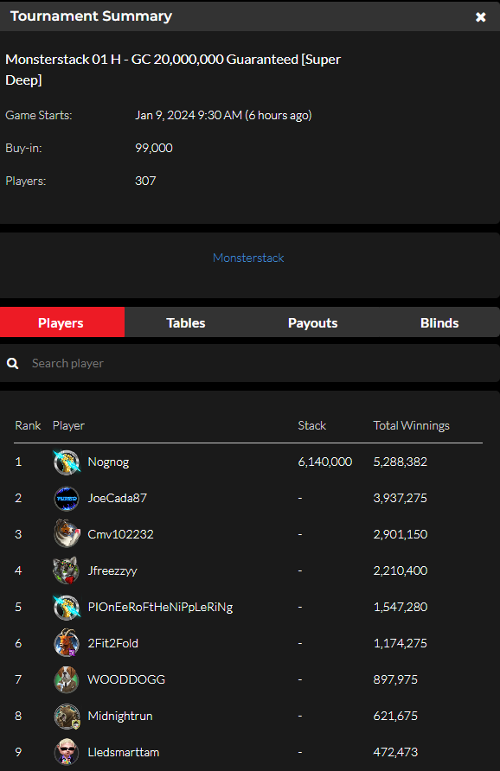Select player name 2Fit2Fold
The image size is (500, 771).
tap(112, 643)
